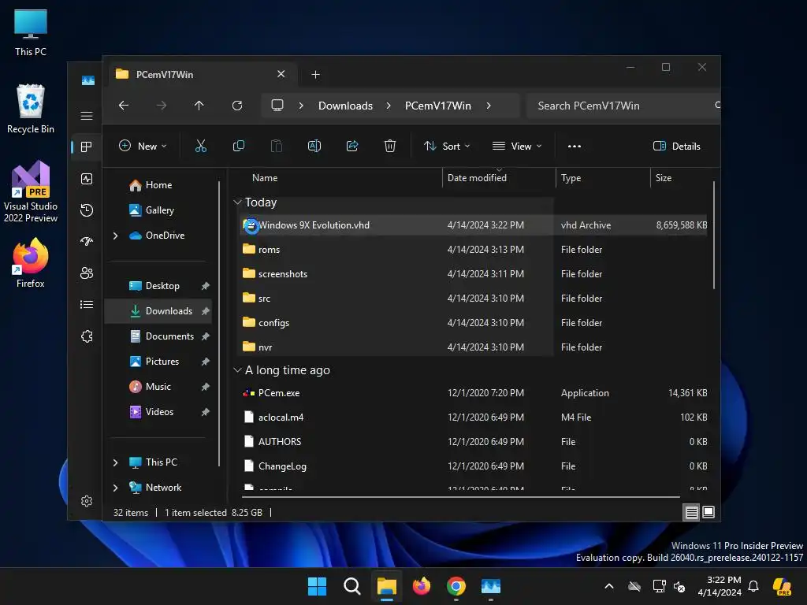Viewport: 807px width, 605px height.
Task: Open the View dropdown menu
Action: tap(517, 146)
